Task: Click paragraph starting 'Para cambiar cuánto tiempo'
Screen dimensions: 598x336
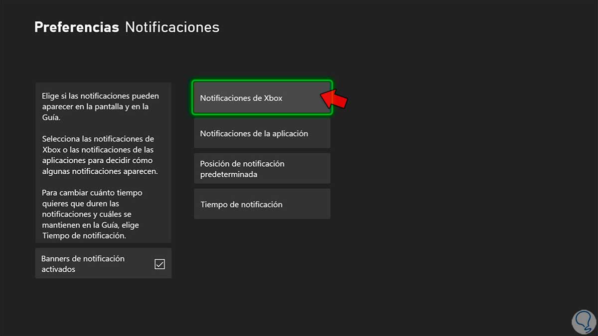Action: point(92,214)
